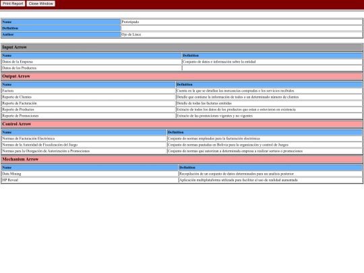Viewport: 364px width, 273px height.
Task: Click definition 'Detalle de todas las facturas emitidas'
Action: pos(269,103)
